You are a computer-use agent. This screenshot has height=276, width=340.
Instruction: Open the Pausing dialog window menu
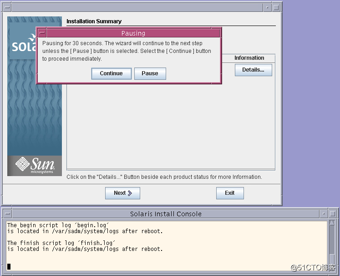tap(42, 33)
